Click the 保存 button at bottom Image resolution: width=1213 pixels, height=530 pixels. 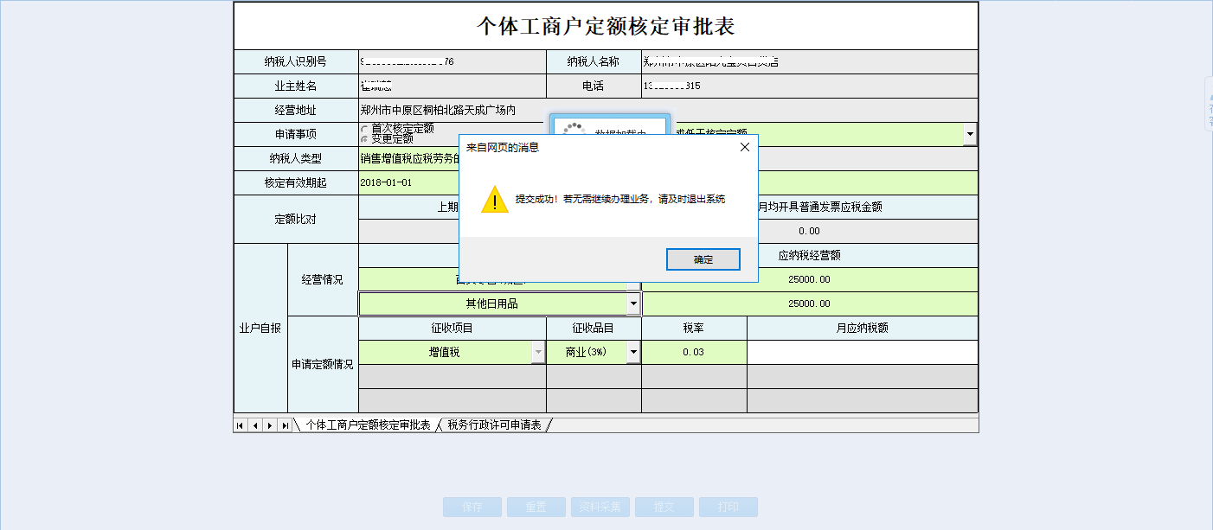coord(472,508)
